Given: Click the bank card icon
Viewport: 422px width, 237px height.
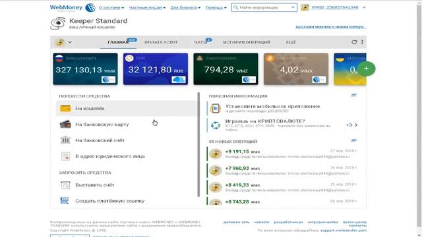Looking at the screenshot, I should [x=65, y=124].
